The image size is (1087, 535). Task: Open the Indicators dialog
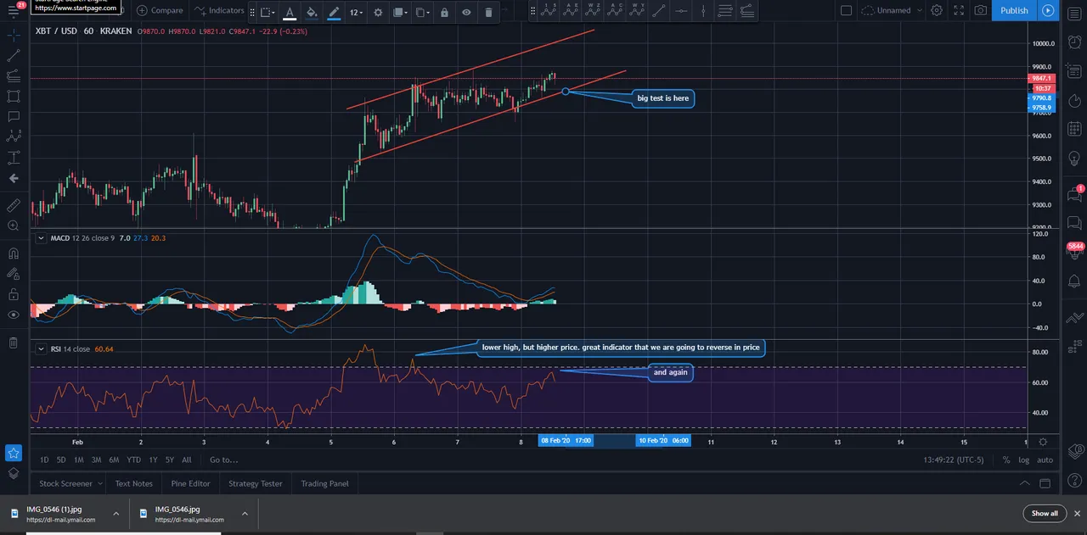coord(219,11)
